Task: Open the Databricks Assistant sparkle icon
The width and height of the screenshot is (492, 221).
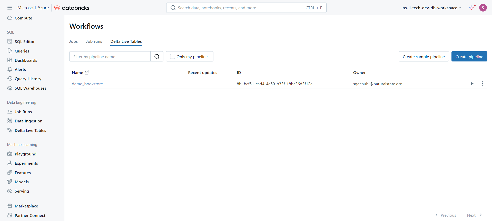Action: (x=472, y=8)
